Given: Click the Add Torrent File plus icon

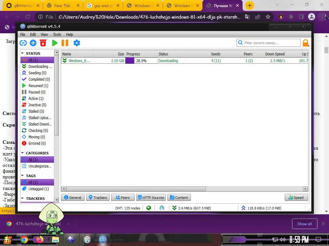Looking at the screenshot, I should click(33, 43).
